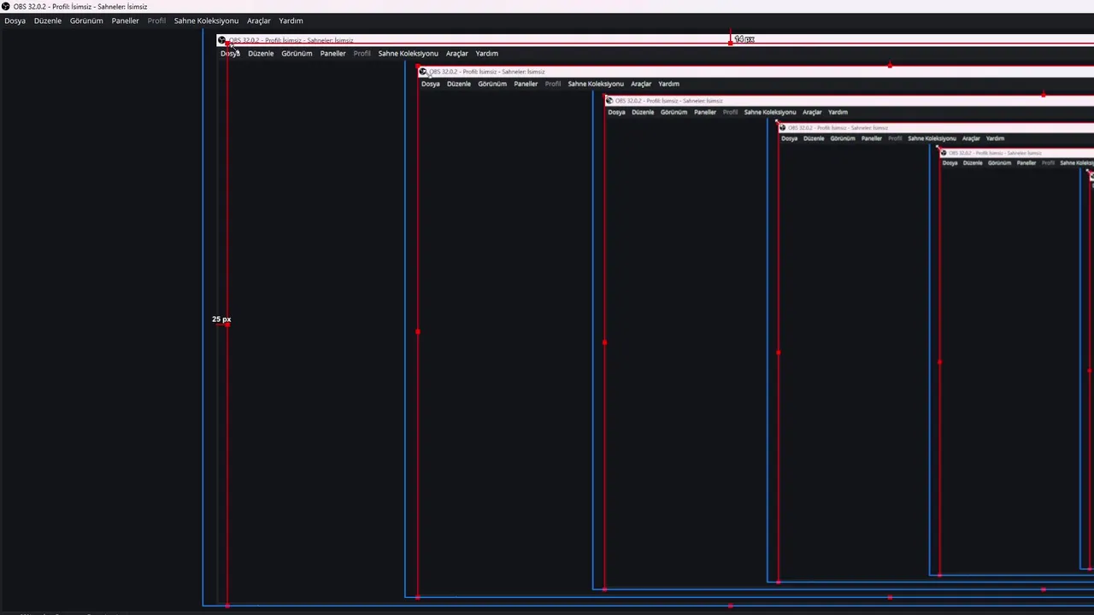Screen dimensions: 1094x615
Task: Click "Paneller" in the largest nested preview copy
Action: click(333, 53)
